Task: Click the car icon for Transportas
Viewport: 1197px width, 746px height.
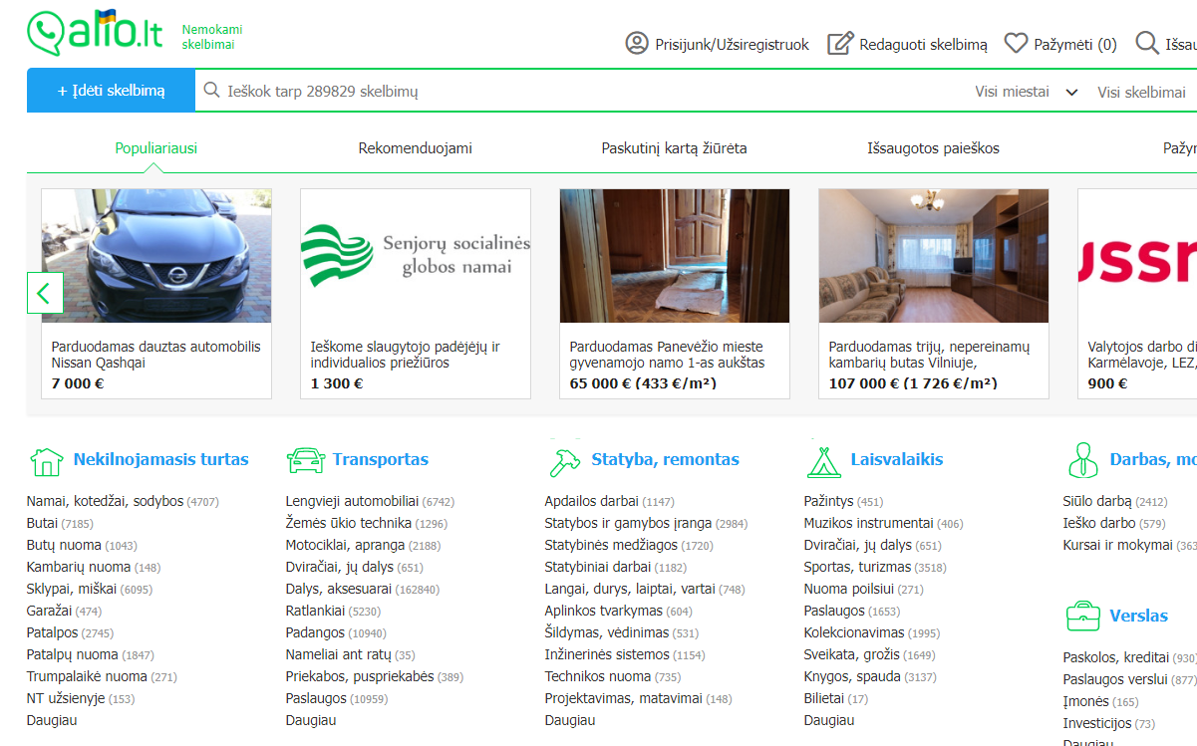Action: pyautogui.click(x=305, y=460)
